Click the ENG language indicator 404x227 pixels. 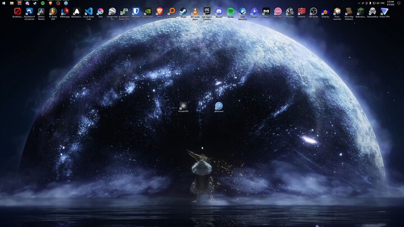pyautogui.click(x=383, y=3)
